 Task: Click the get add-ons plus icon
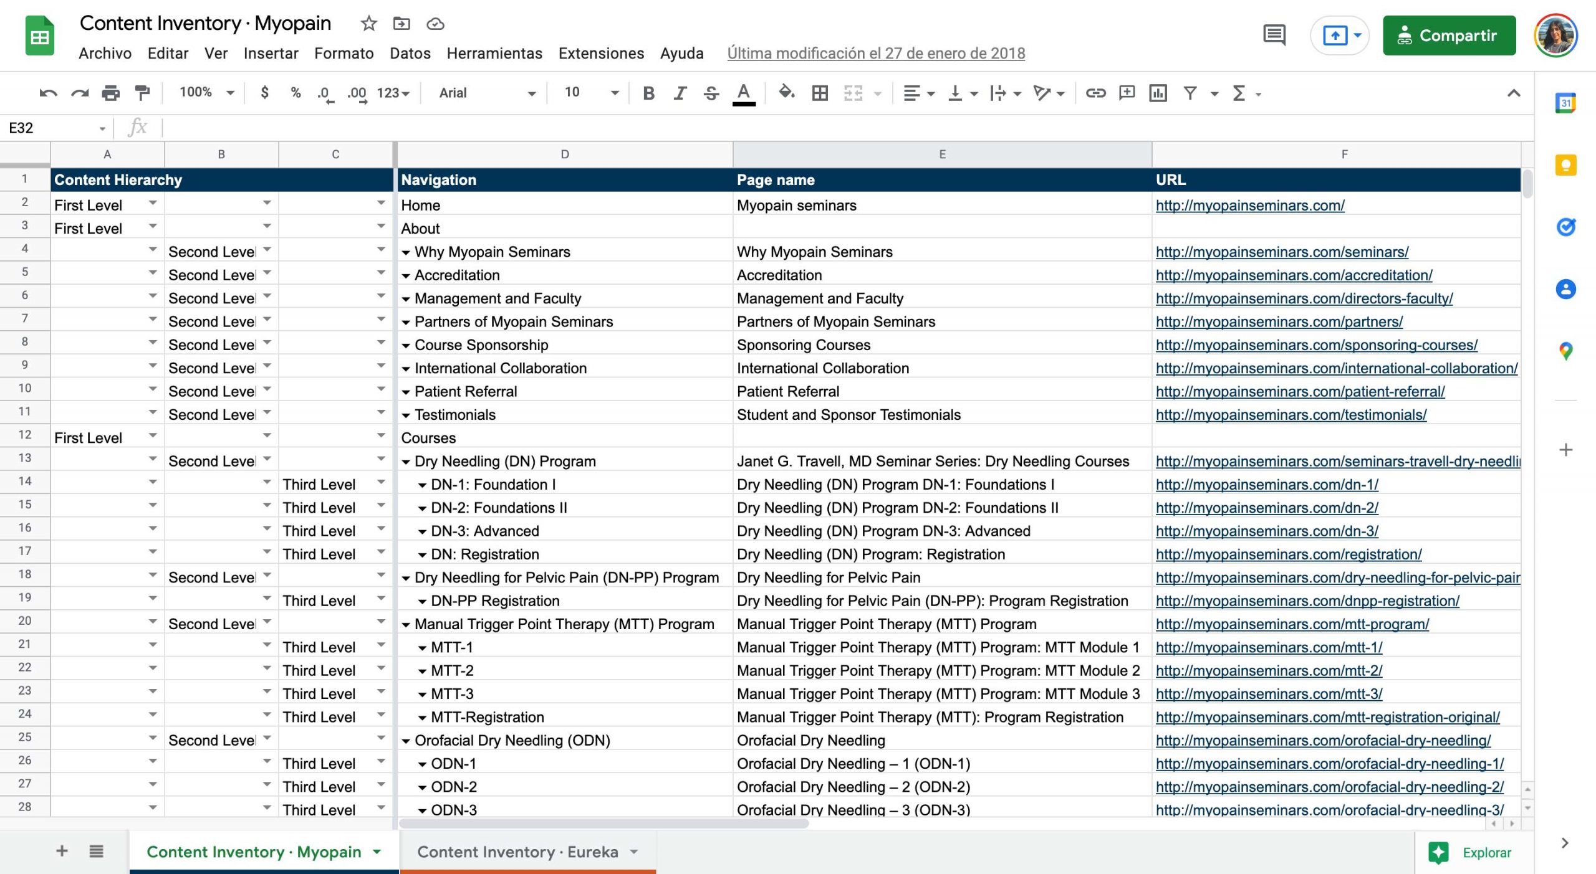tap(1565, 450)
